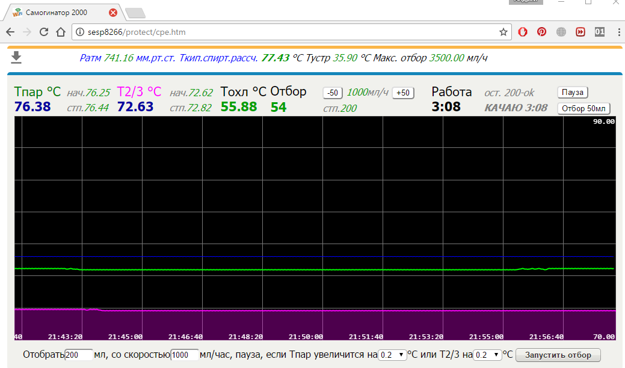The width and height of the screenshot is (625, 368).
Task: Click the chart time label 21:43:20
Action: click(66, 337)
